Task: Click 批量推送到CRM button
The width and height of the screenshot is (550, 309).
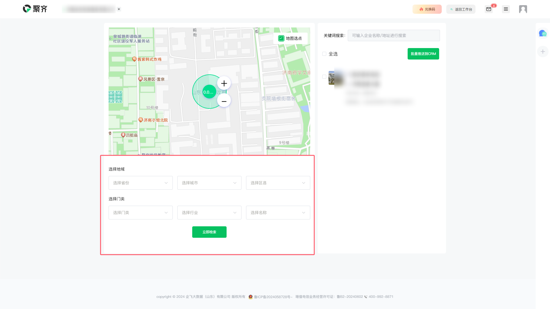Action: point(423,54)
